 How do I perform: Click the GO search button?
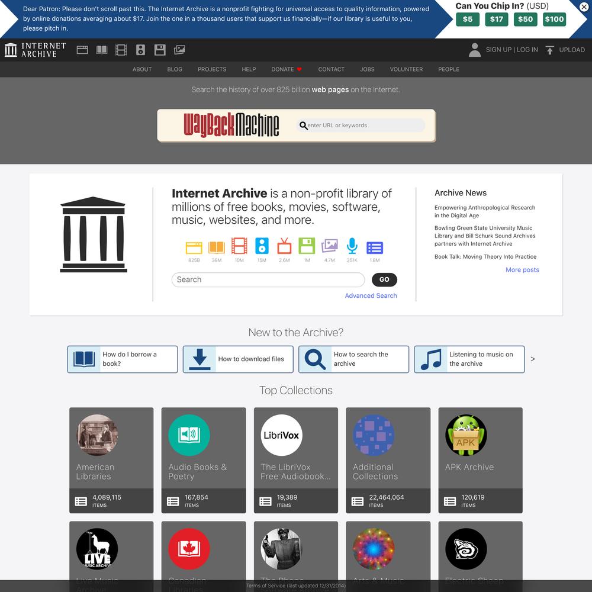(384, 279)
